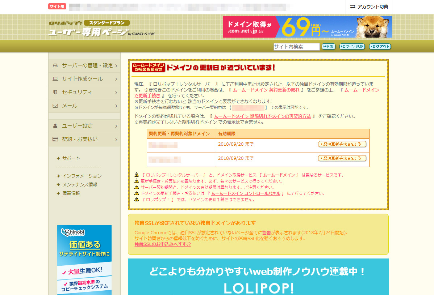Click the envelope icon beside メール

(55, 106)
